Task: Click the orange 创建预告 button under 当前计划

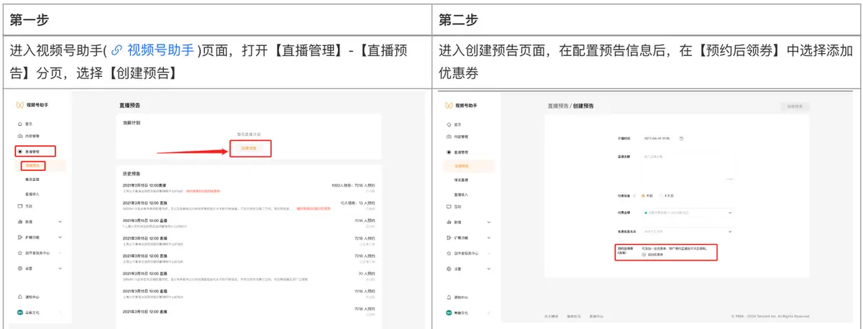Action: (250, 149)
